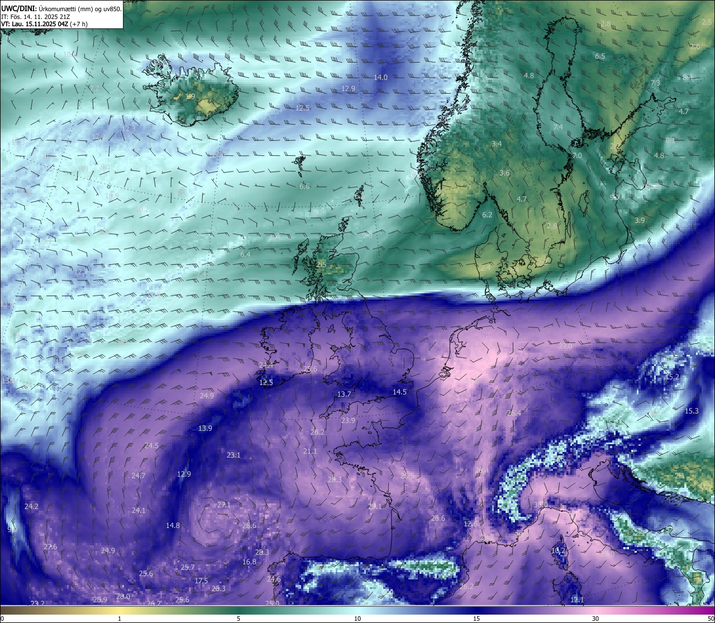This screenshot has width=715, height=623.
Task: Select the 7.4 value over Sweden
Action: [x=558, y=127]
